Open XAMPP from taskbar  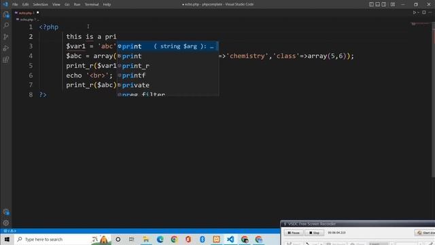pyautogui.click(x=216, y=239)
